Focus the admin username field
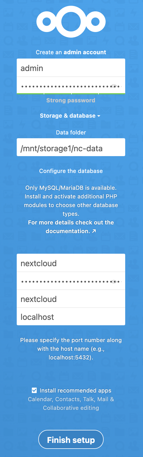 point(71,68)
